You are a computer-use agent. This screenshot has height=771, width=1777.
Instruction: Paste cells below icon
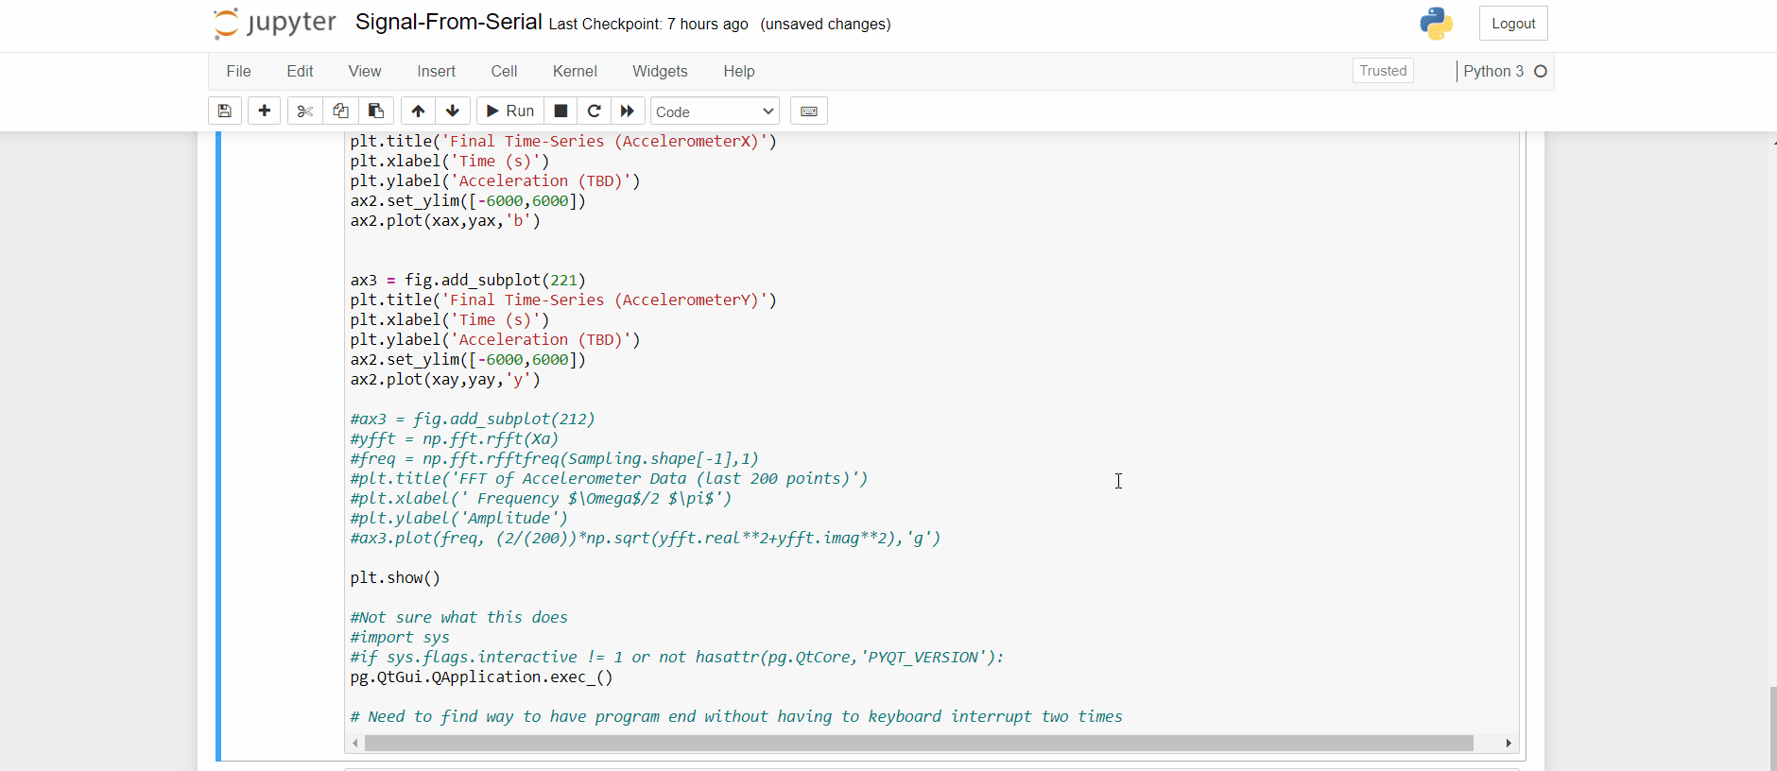tap(376, 111)
